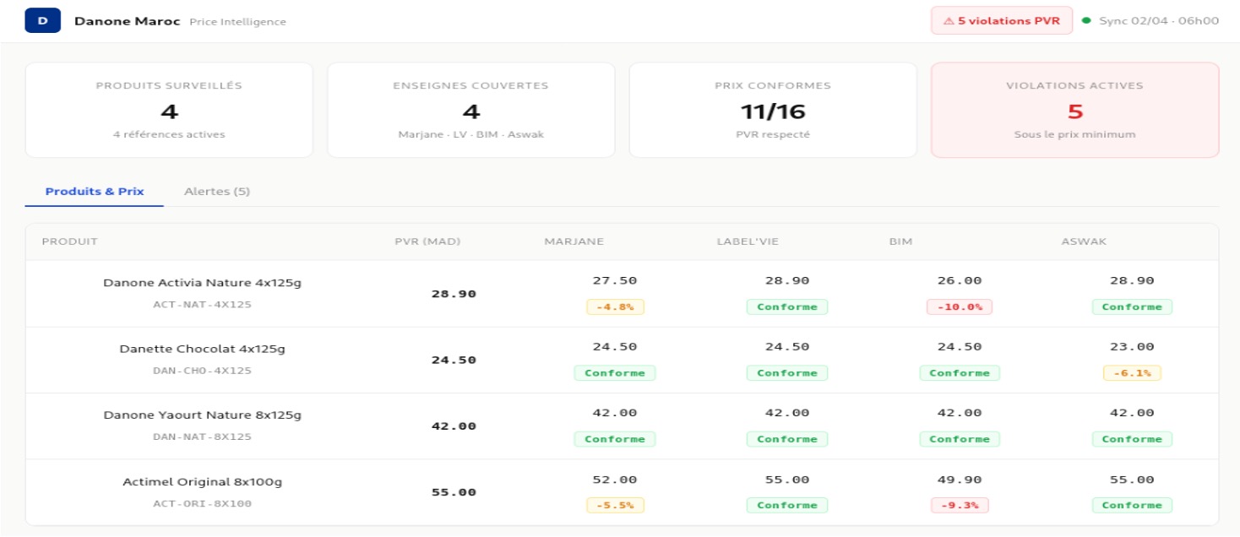Open the Violations Actives summary card

[1074, 110]
